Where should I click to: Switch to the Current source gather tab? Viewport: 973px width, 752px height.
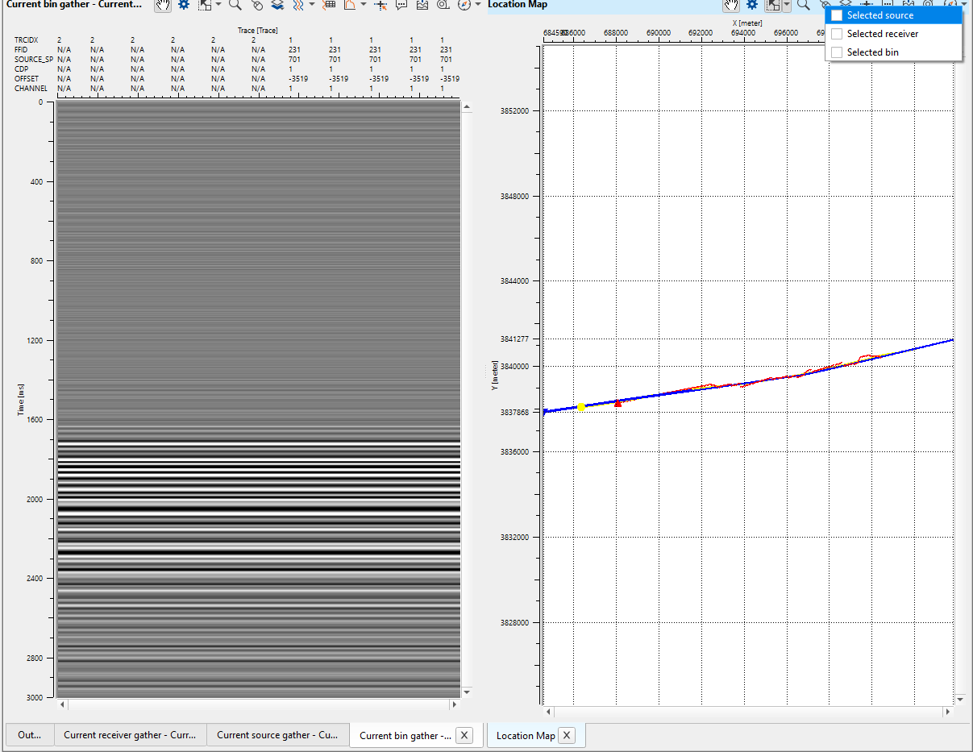click(x=277, y=735)
